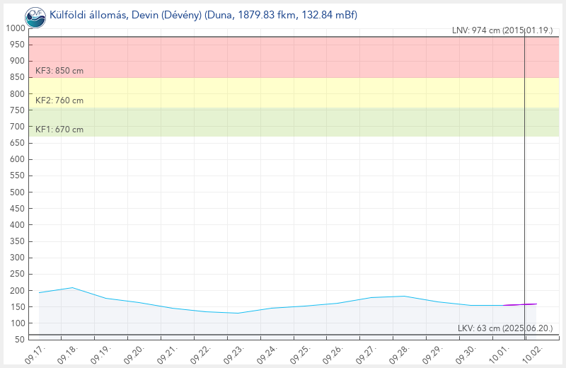
Task: Click the Devin (Dévény) station title
Action: pos(204,14)
